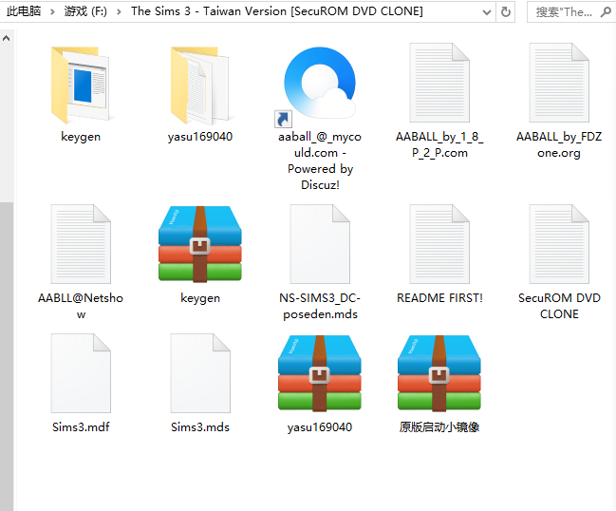Click the refresh button in address bar
Screen dimensions: 616x511
[x=505, y=11]
